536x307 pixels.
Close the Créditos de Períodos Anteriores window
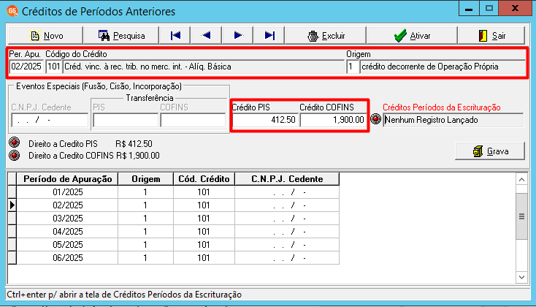coord(515,9)
